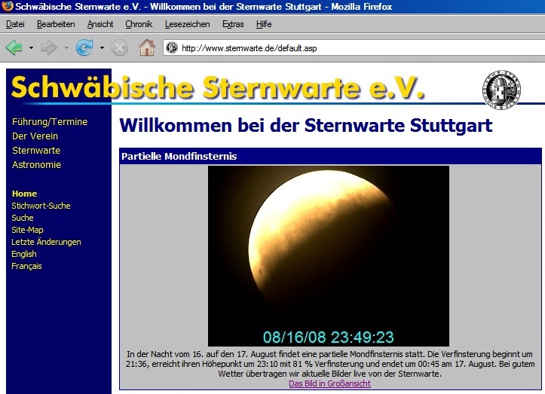Open the Ansicht menu
Image resolution: width=545 pixels, height=394 pixels.
100,24
